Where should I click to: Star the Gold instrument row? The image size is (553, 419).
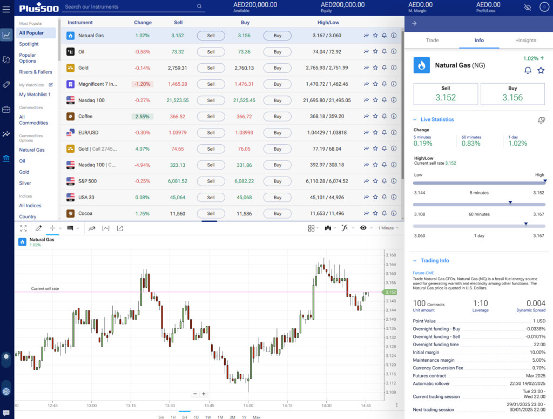click(x=375, y=67)
